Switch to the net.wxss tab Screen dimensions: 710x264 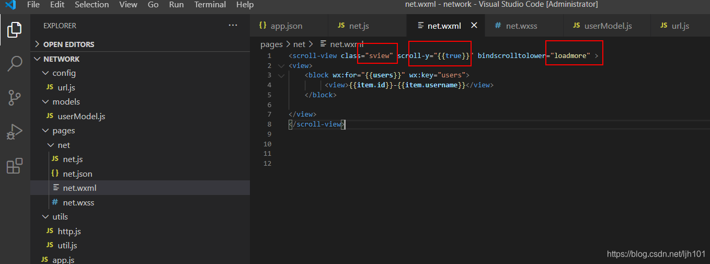coord(524,26)
